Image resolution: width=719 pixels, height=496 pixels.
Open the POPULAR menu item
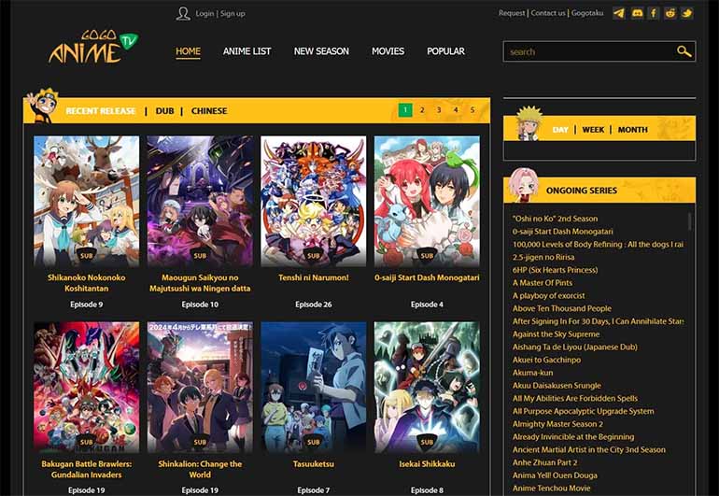445,51
